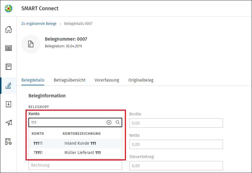Open the table grid icon in sidebar
252x173 pixels.
[x=8, y=48]
